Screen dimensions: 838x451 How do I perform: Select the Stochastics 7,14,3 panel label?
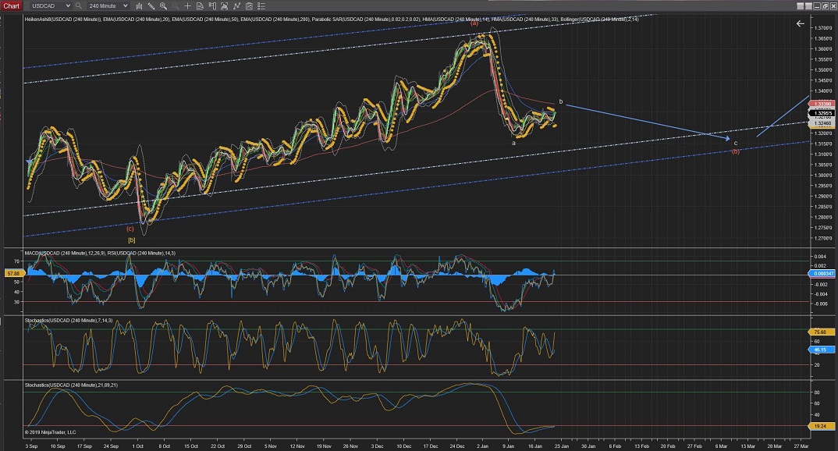tap(69, 321)
